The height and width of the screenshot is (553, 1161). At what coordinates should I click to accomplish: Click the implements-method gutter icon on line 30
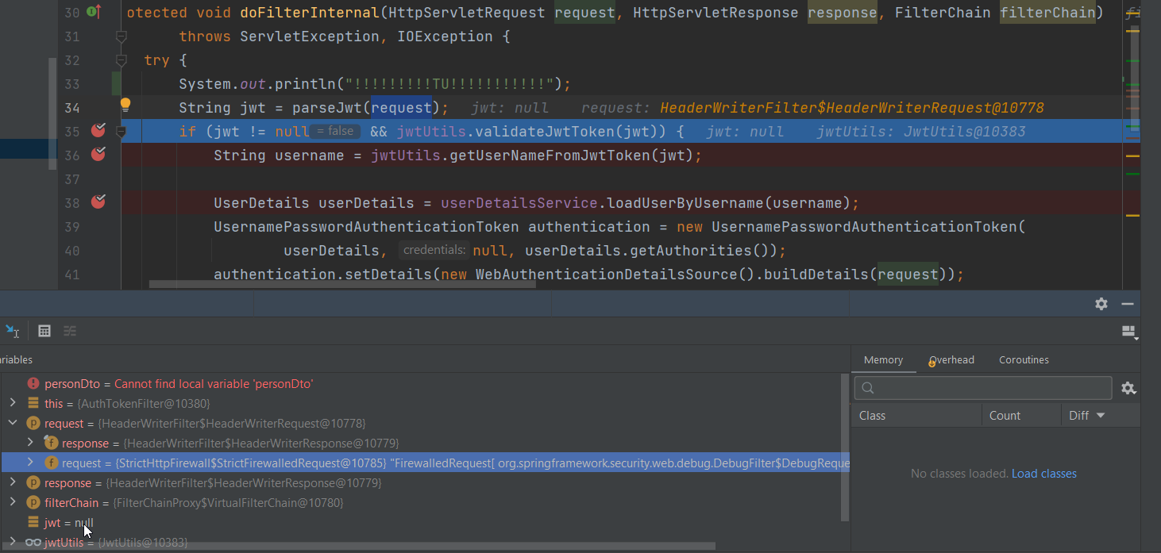[94, 12]
